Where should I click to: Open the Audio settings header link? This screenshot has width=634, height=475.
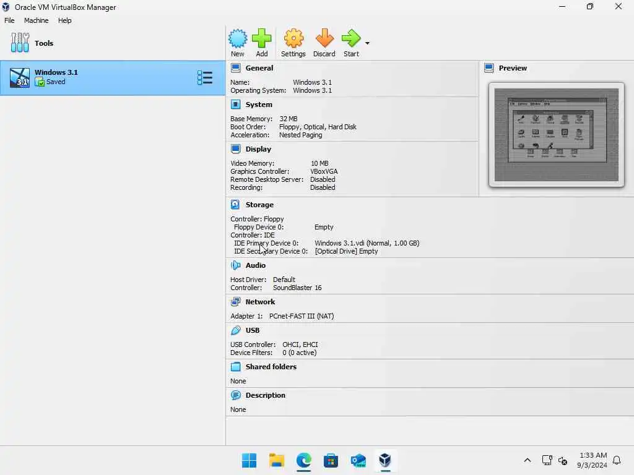tap(256, 265)
